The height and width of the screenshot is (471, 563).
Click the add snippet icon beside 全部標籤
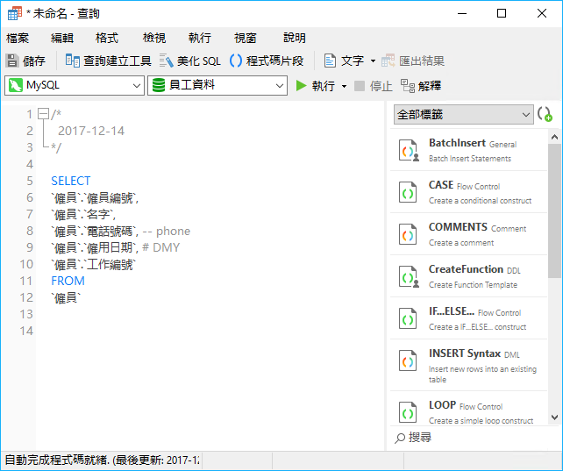pos(545,115)
